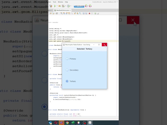The image size is (167, 125).
Task: Minimize the Neumorphic Radio Buttons dialog
Action: pyautogui.click(x=94, y=45)
